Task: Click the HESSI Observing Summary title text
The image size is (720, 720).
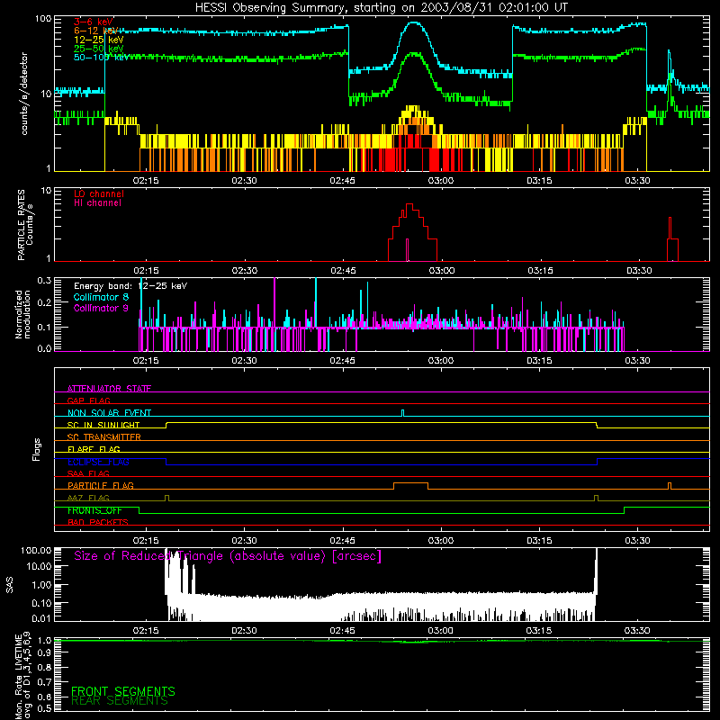Action: point(381,7)
